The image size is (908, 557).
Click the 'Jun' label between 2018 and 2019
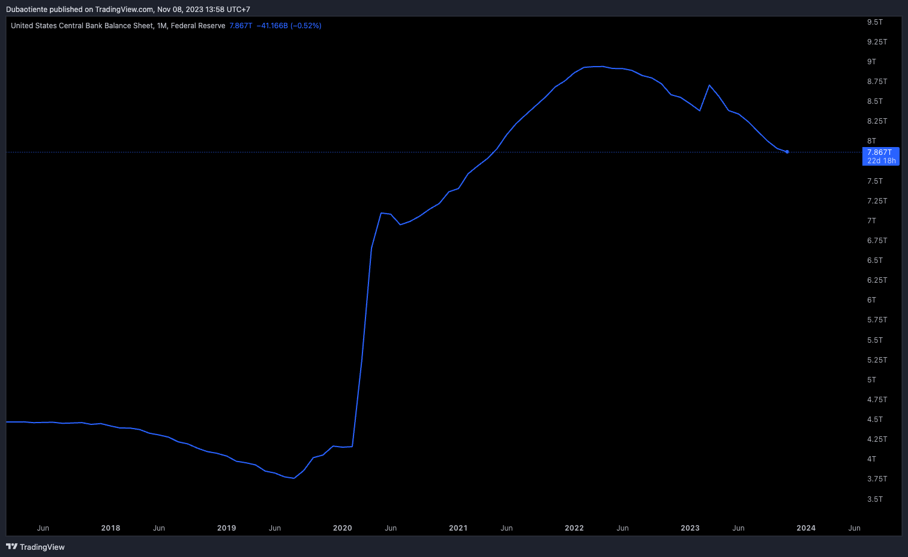pos(159,528)
